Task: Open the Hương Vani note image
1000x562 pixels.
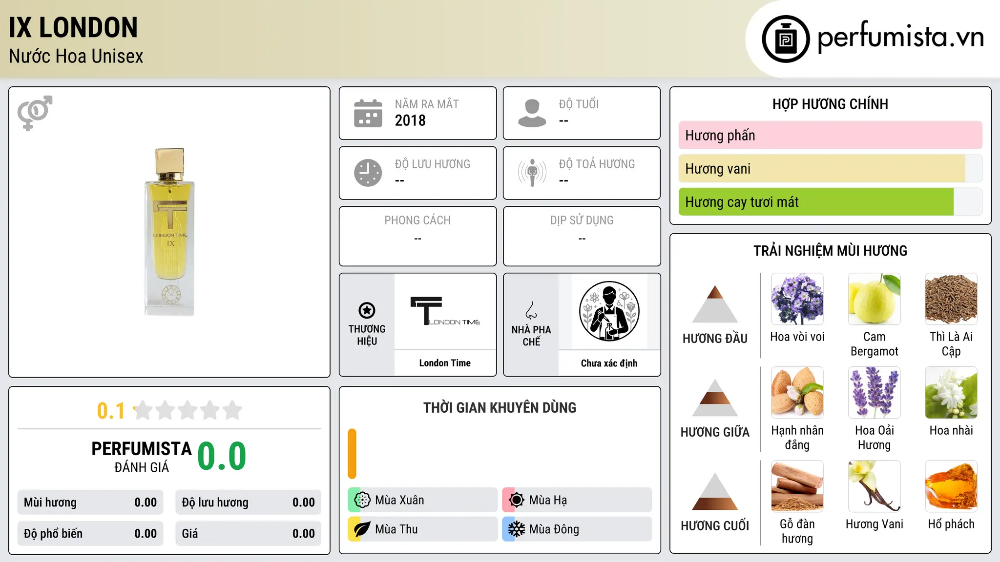Action: (x=875, y=486)
